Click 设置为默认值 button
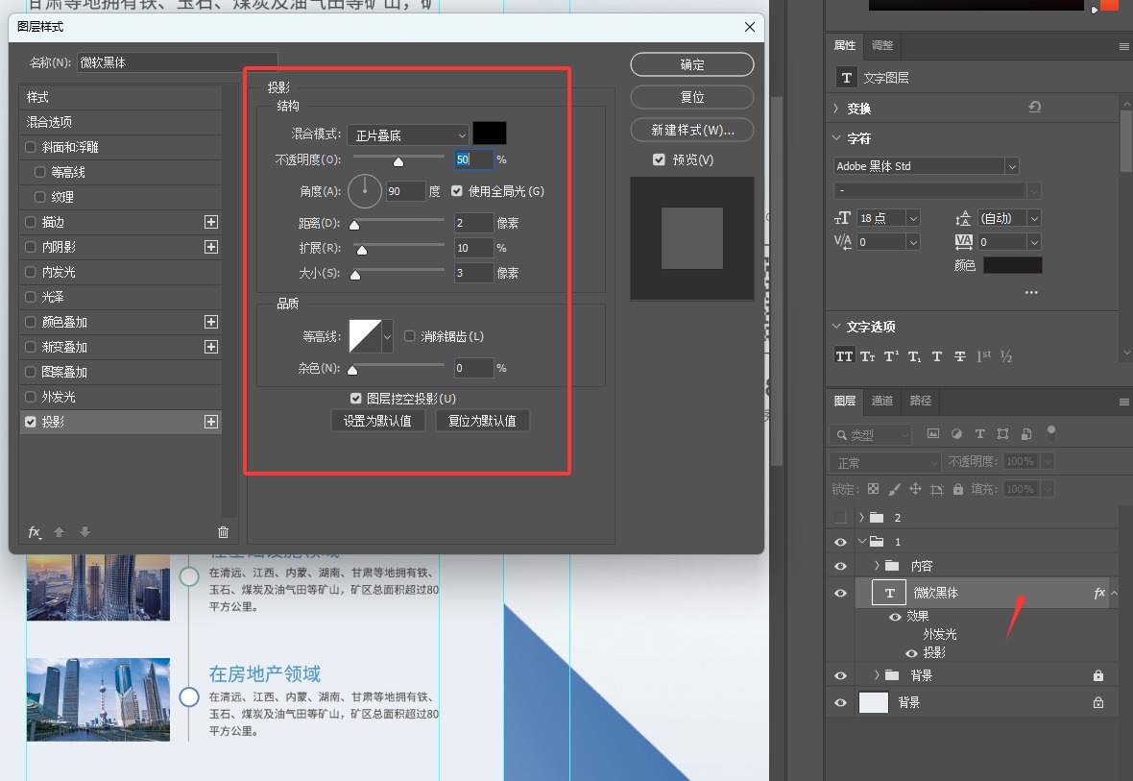Screen dimensions: 1133x781 tap(378, 421)
